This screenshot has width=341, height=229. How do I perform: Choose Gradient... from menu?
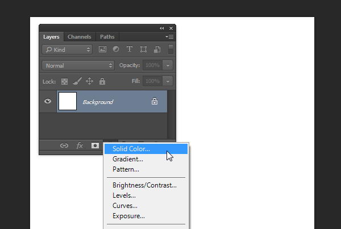point(146,159)
